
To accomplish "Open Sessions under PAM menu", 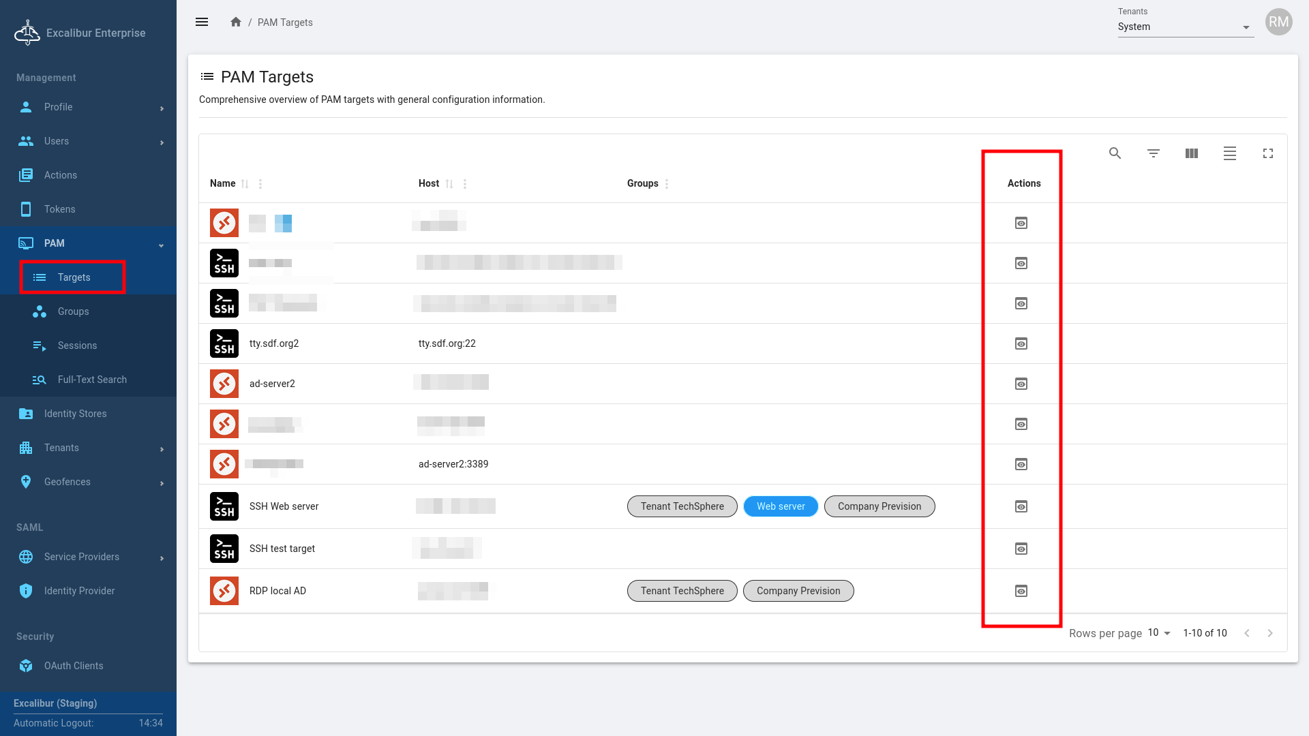I will click(77, 346).
